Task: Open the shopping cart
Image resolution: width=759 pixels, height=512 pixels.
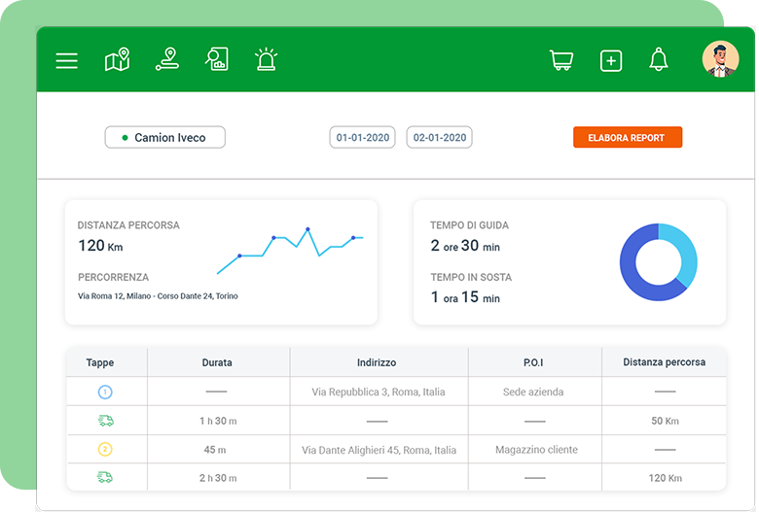Action: [561, 60]
